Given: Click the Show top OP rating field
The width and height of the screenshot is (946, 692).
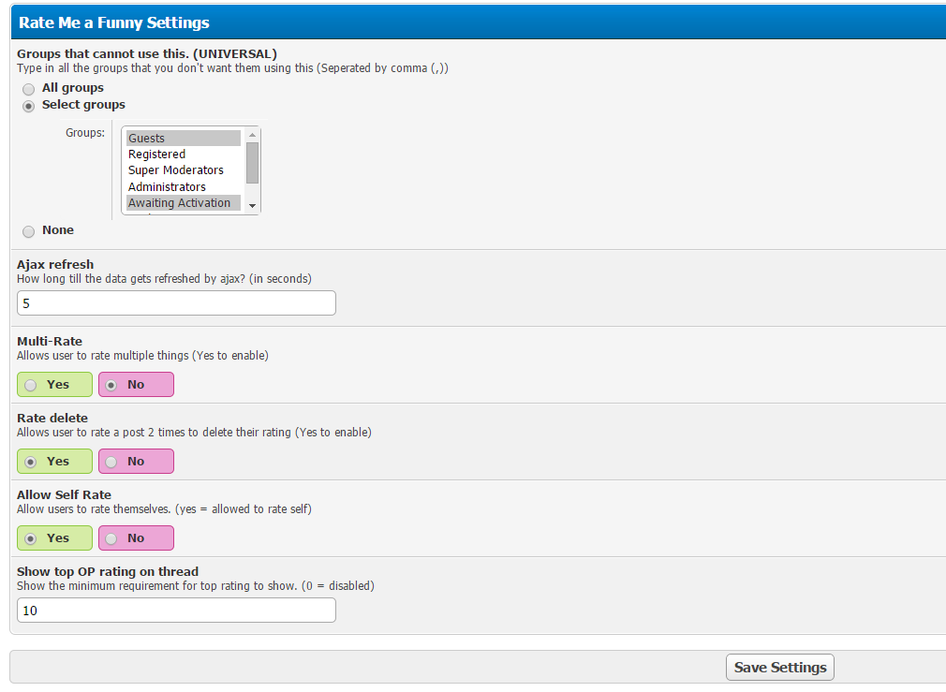Looking at the screenshot, I should (176, 611).
